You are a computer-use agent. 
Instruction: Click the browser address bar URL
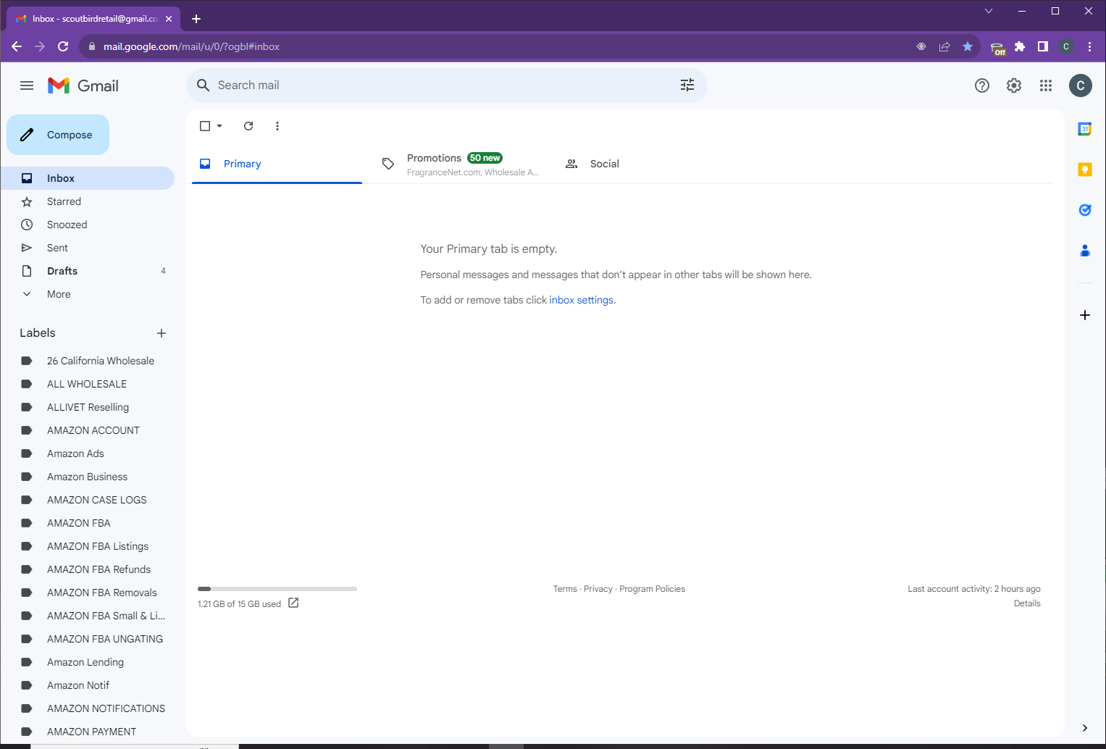[191, 46]
